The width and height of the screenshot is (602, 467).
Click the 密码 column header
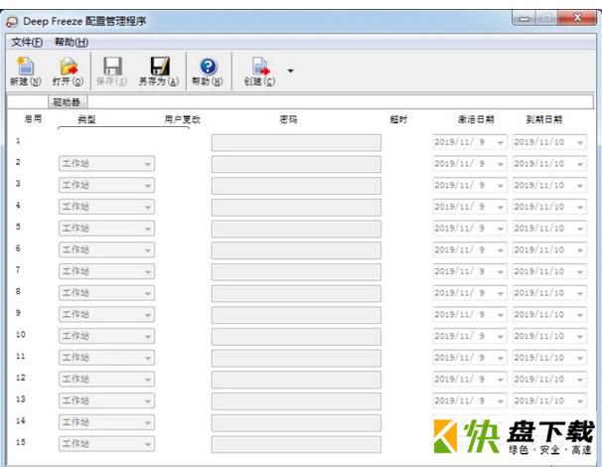[x=288, y=119]
